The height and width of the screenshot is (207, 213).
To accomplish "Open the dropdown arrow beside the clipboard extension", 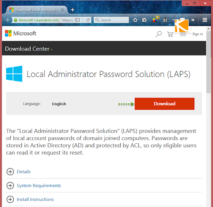I will pos(173,20).
